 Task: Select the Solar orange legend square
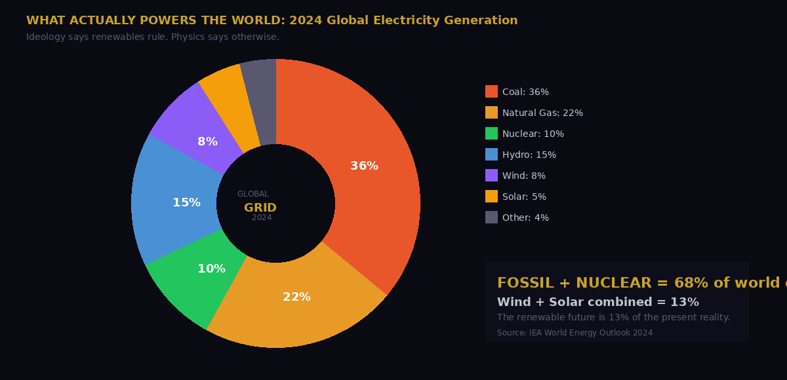point(489,197)
